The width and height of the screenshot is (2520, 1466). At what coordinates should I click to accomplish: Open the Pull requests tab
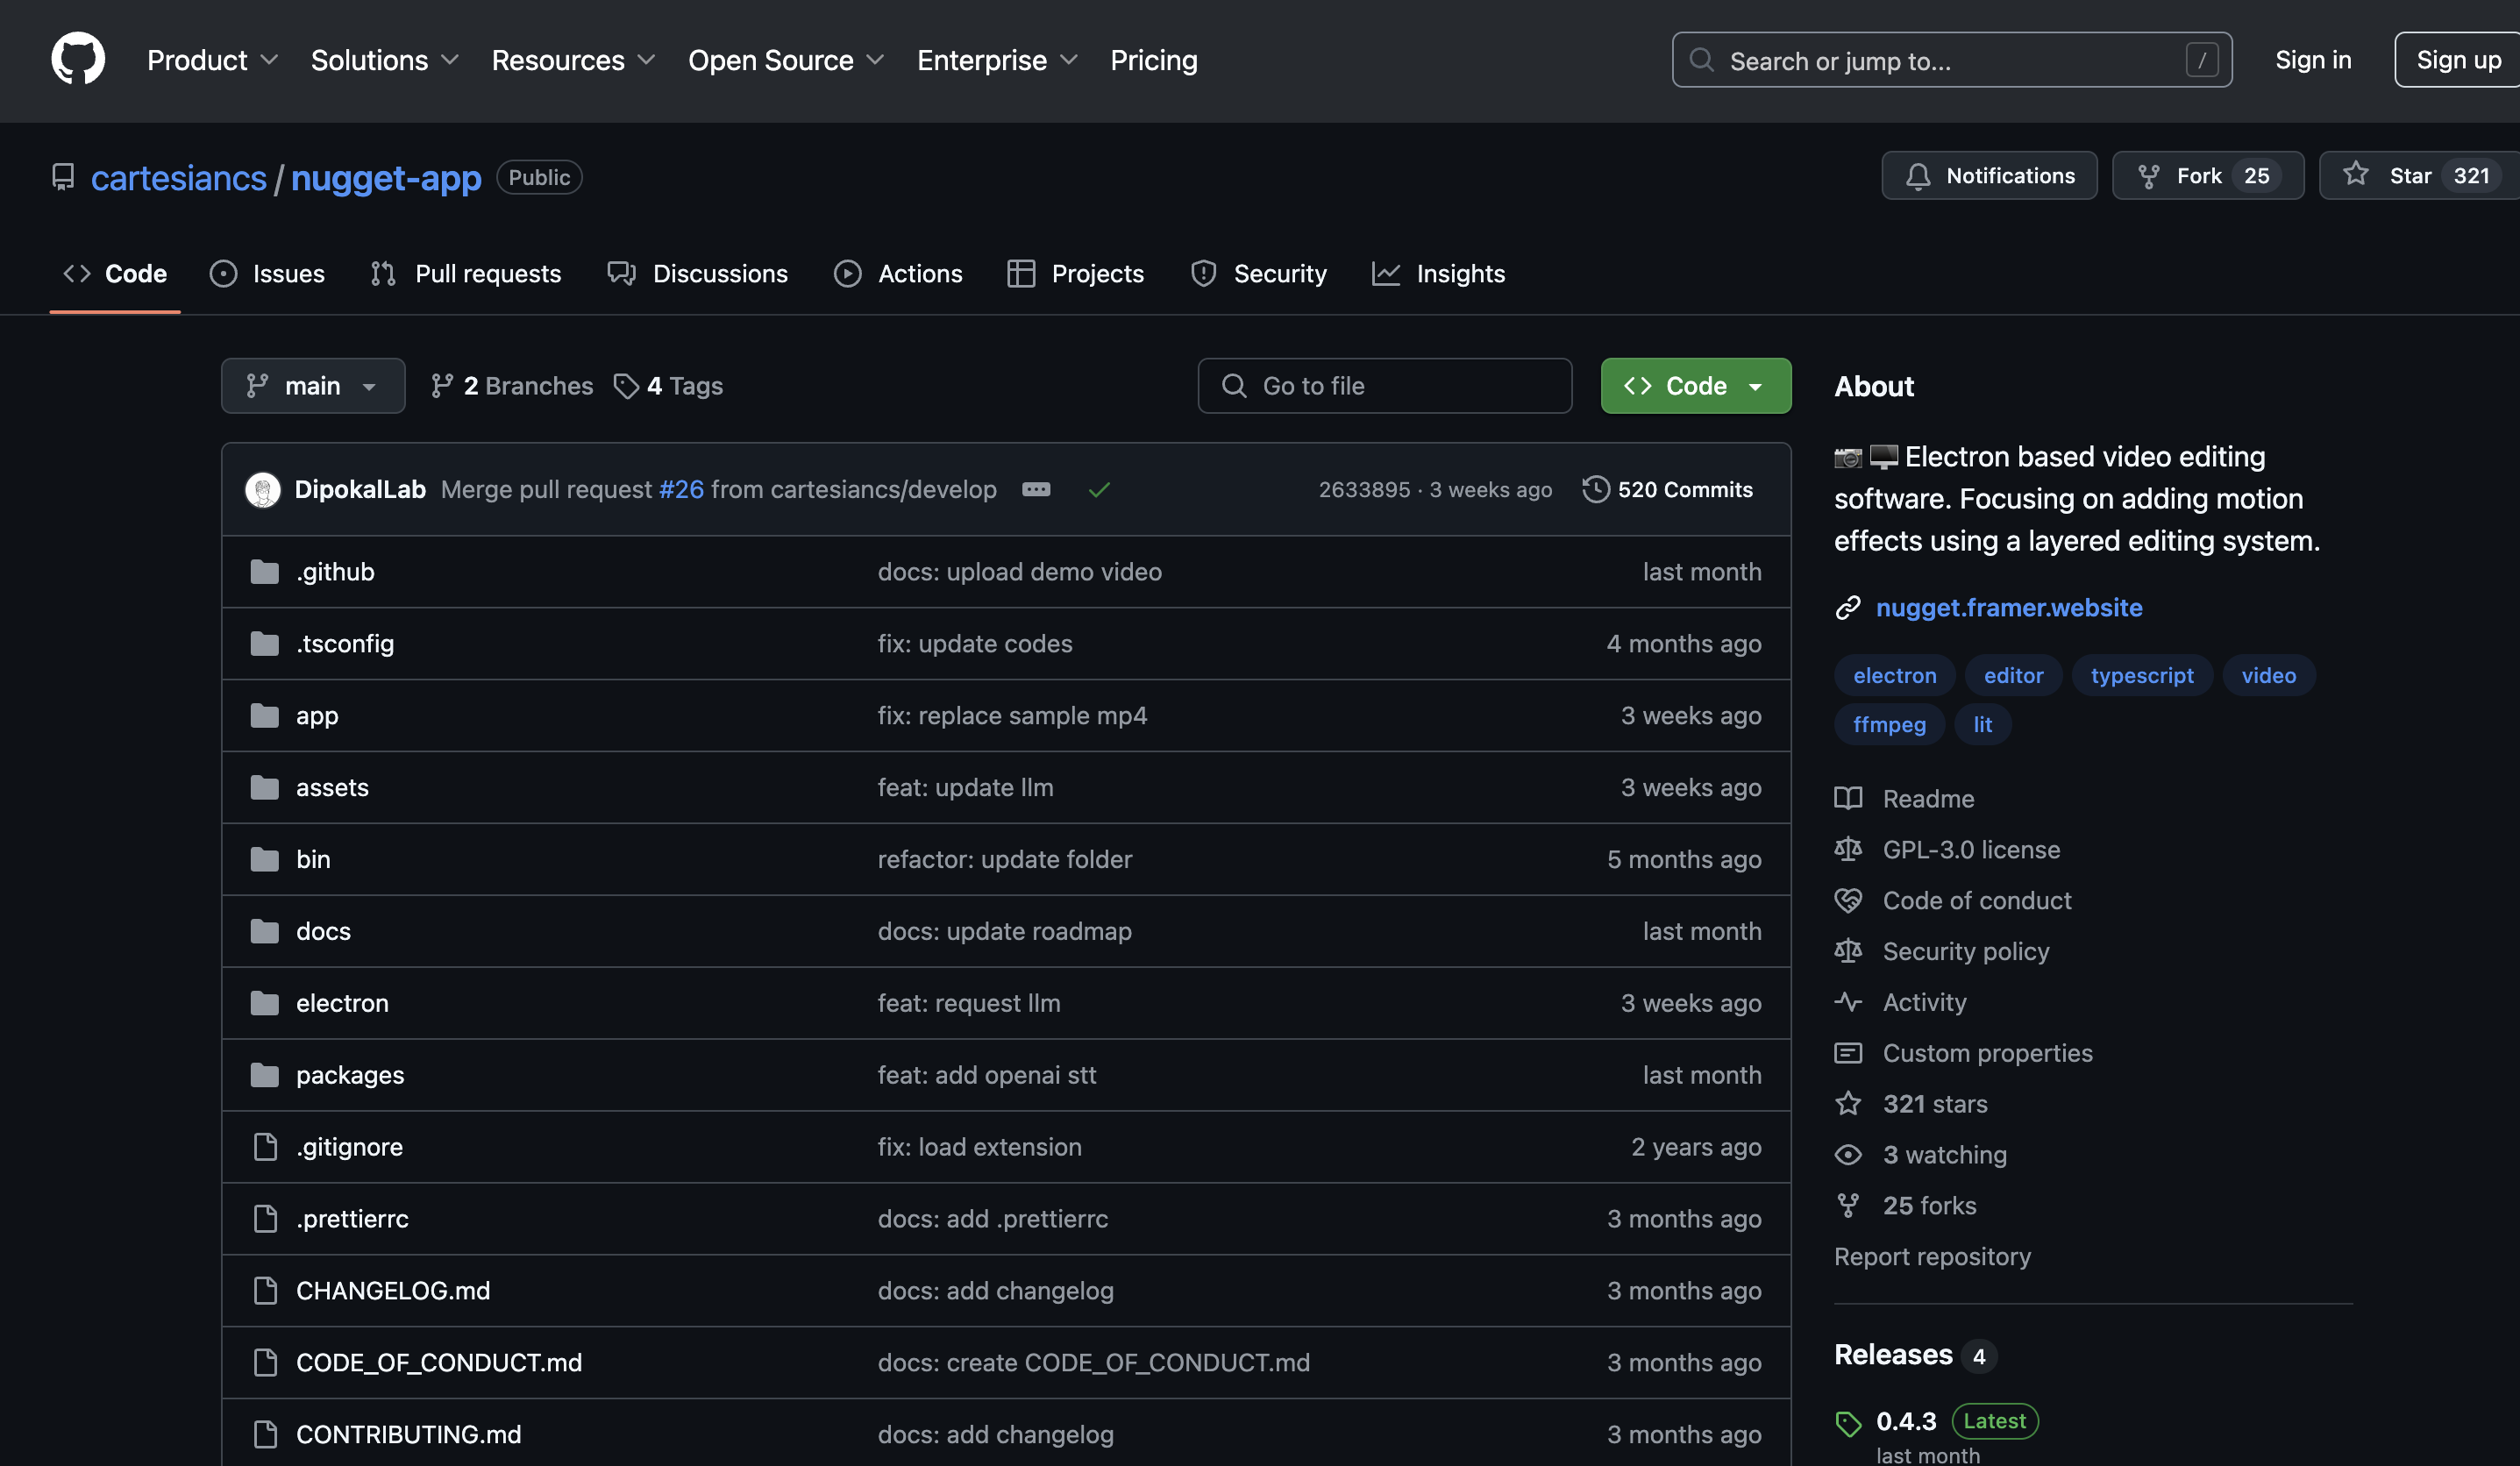[x=466, y=274]
